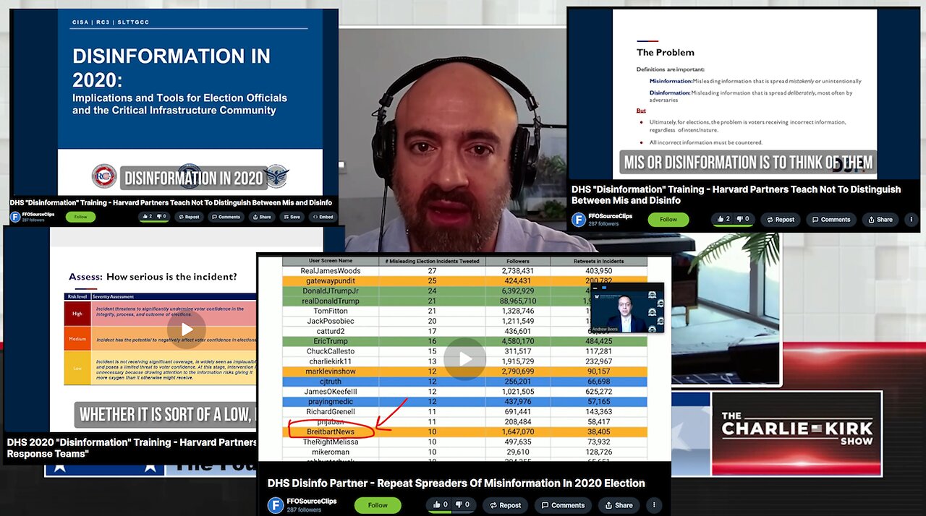Repost the 'Repeat Spreaders' bottom clip
926x516 pixels.
tap(506, 505)
